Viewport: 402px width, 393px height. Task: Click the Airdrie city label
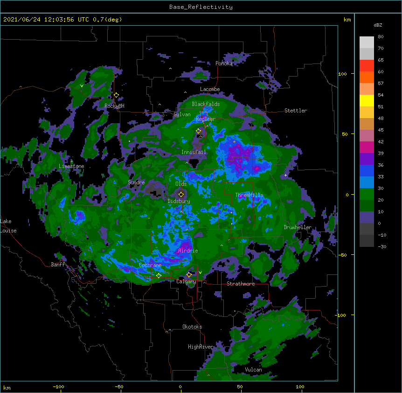click(x=188, y=251)
